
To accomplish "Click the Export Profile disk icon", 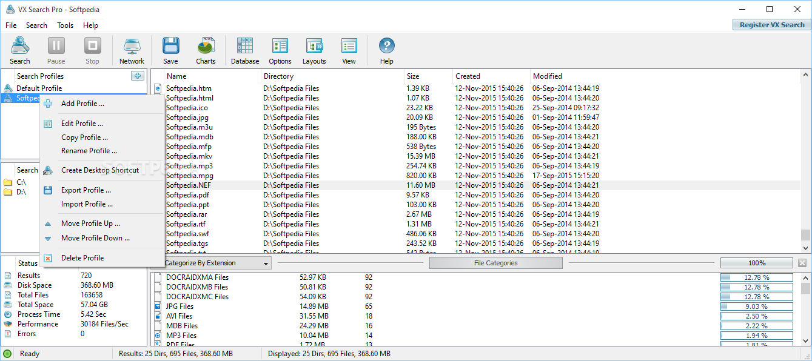I will coord(48,190).
